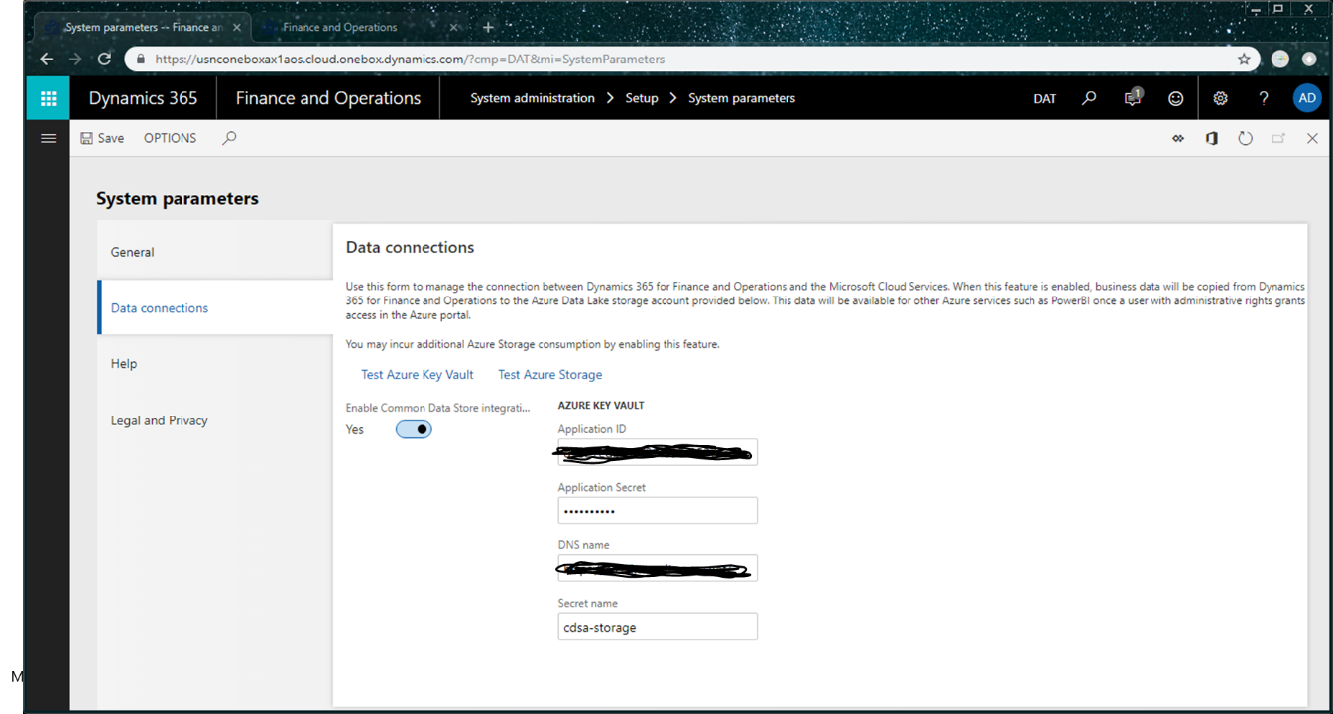Open Help via the question mark icon
The height and width of the screenshot is (714, 1333).
(x=1263, y=98)
